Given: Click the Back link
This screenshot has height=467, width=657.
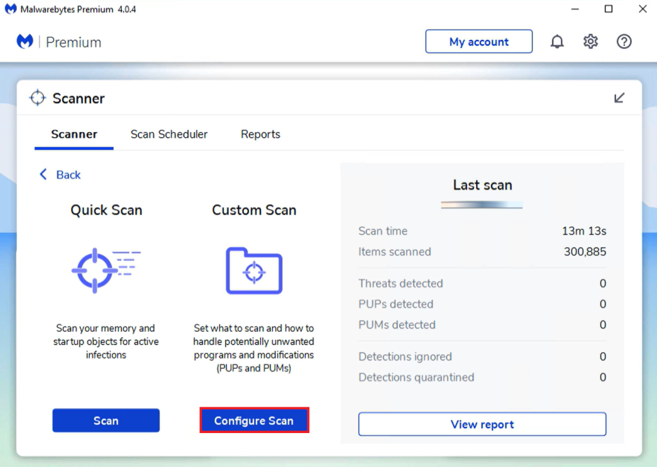Looking at the screenshot, I should click(65, 174).
